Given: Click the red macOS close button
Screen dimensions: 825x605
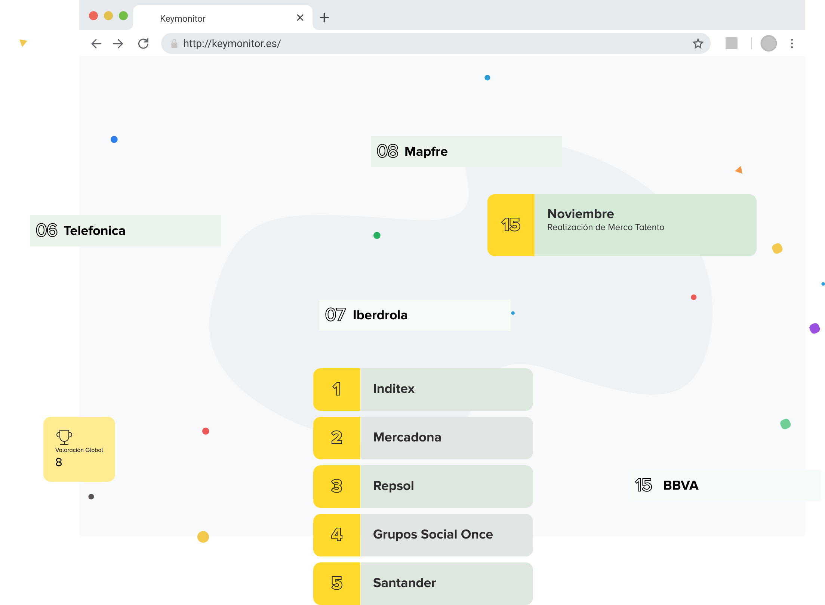Looking at the screenshot, I should [x=93, y=16].
